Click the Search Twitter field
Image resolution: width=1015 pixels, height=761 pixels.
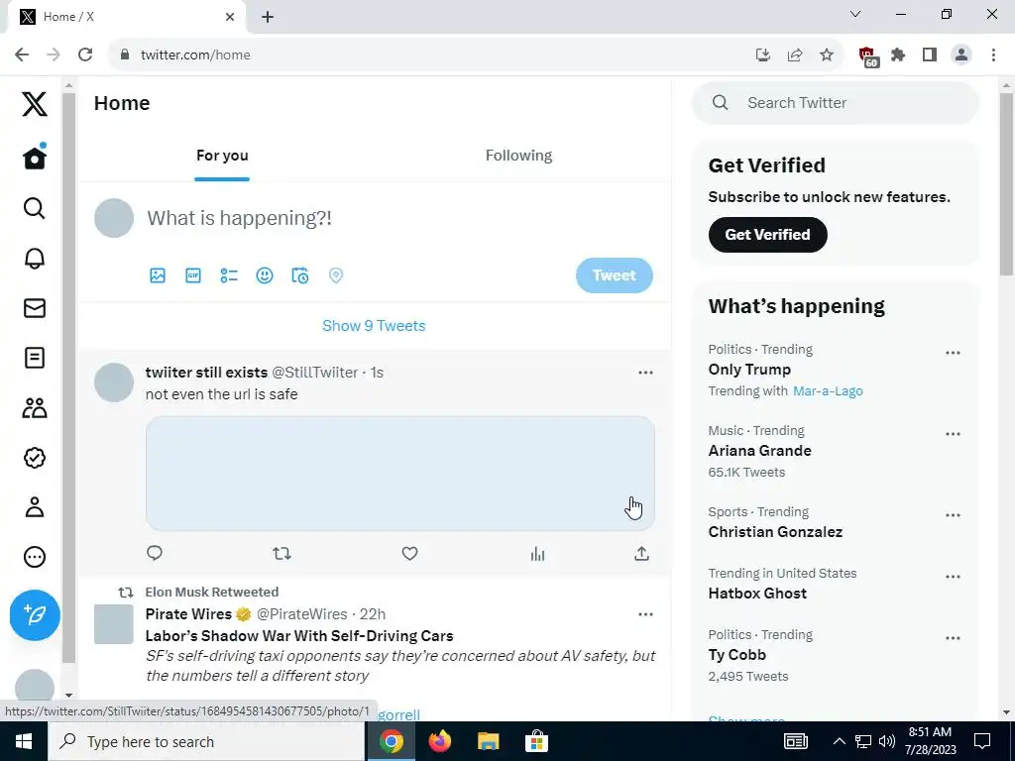tap(835, 103)
